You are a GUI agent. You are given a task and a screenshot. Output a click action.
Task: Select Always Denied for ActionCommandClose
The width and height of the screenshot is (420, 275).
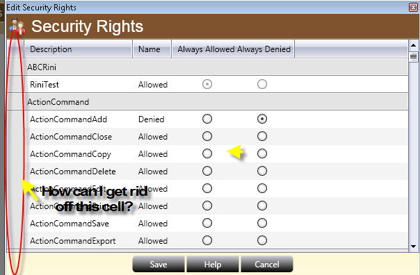[x=262, y=136]
